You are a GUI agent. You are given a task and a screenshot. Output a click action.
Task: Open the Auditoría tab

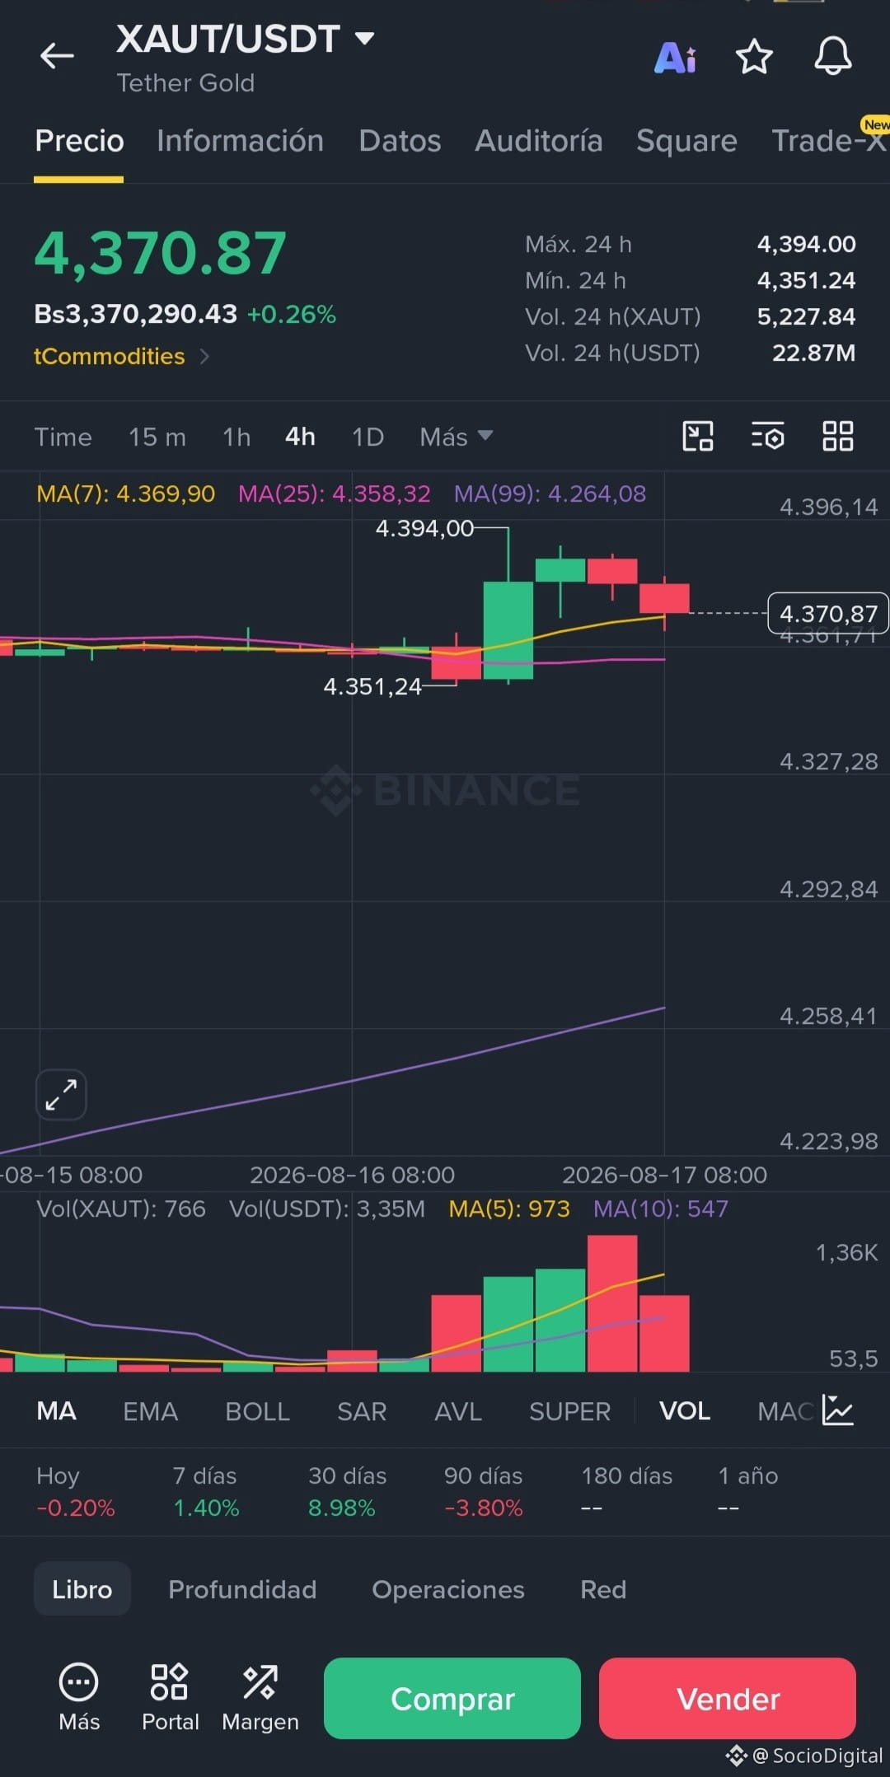[539, 141]
